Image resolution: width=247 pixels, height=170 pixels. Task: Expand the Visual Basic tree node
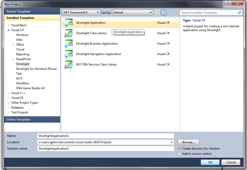[x=8, y=25]
